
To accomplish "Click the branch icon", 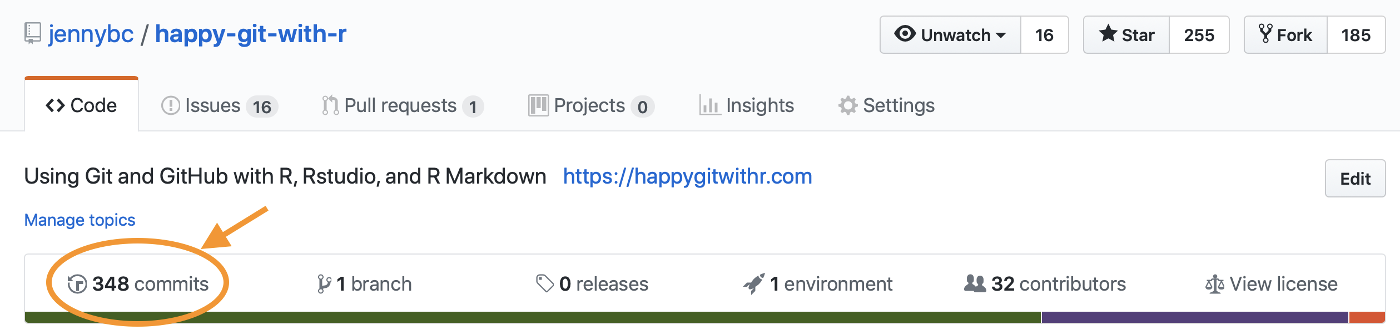I will (x=324, y=284).
